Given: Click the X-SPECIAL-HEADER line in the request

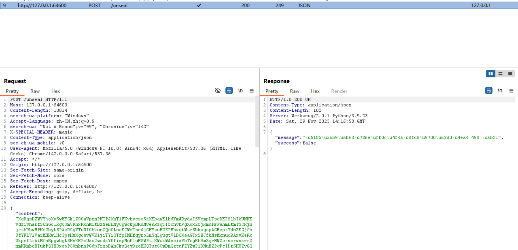Looking at the screenshot, I should point(41,132).
